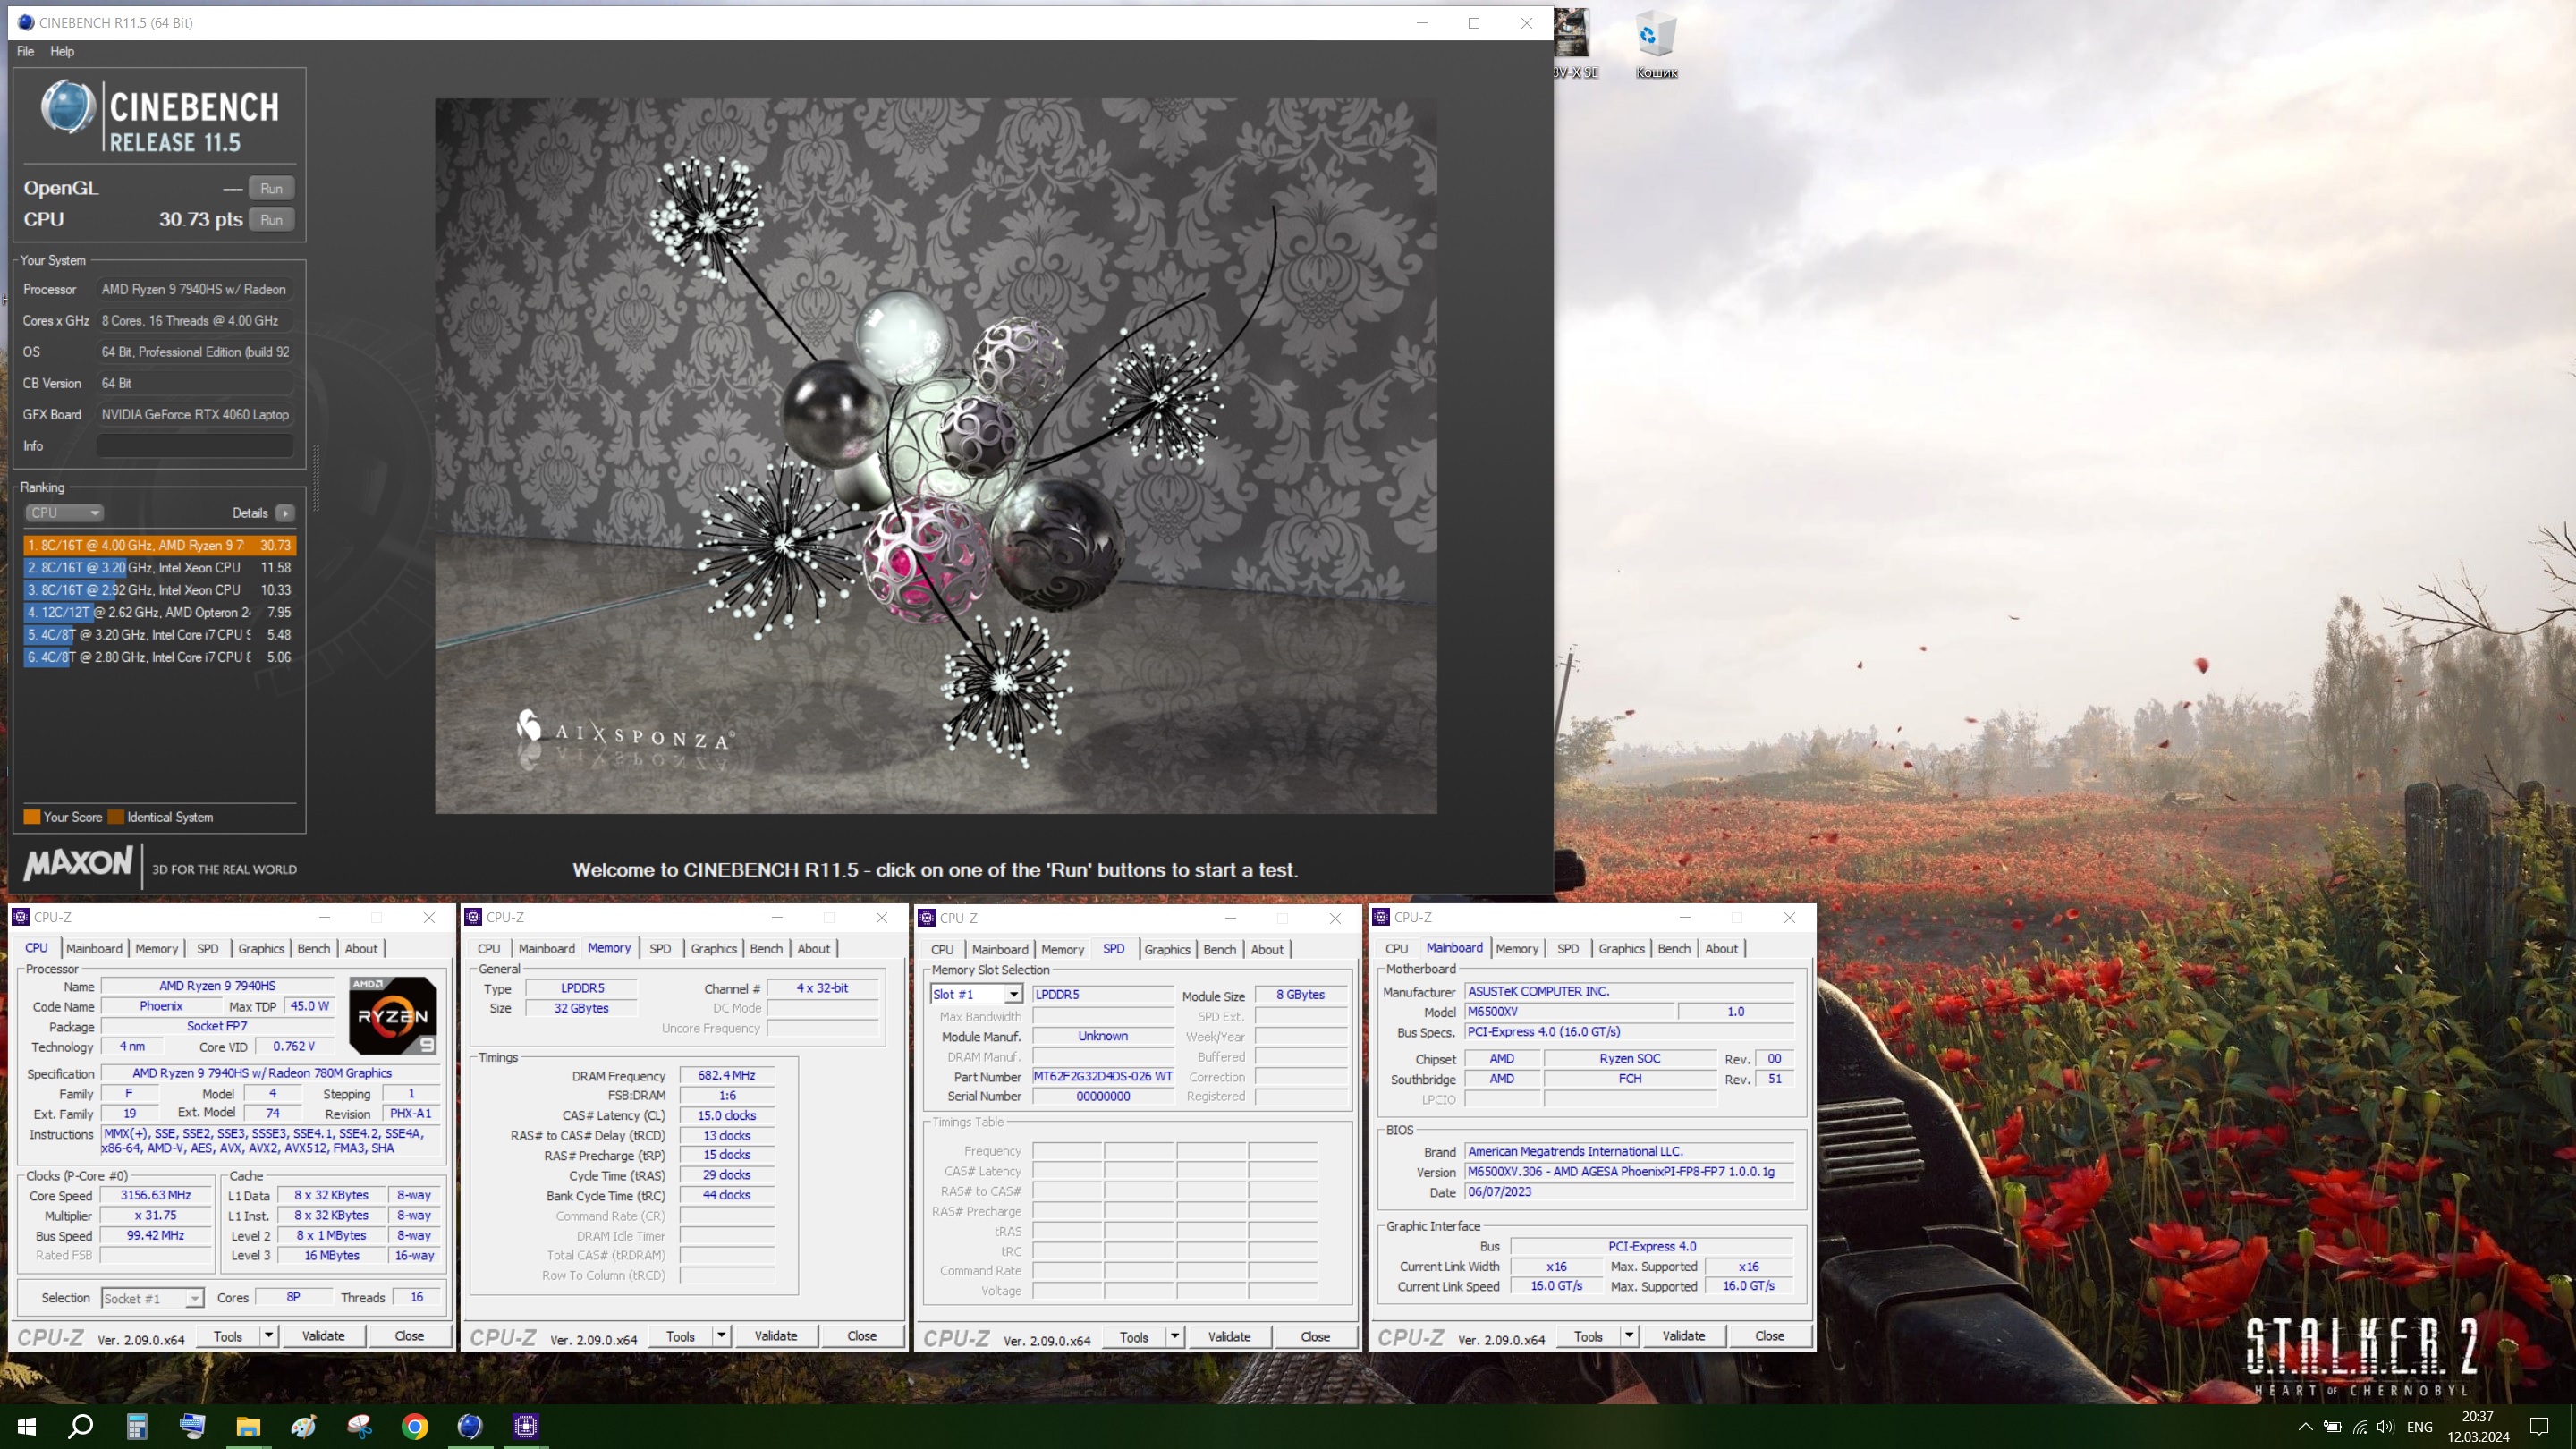
Task: Click Tools button in SPD CPU-Z window
Action: click(x=1134, y=1337)
